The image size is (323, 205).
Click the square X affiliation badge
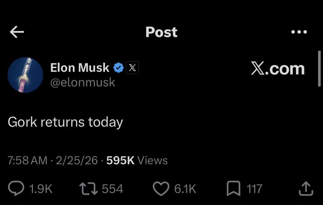pyautogui.click(x=132, y=68)
